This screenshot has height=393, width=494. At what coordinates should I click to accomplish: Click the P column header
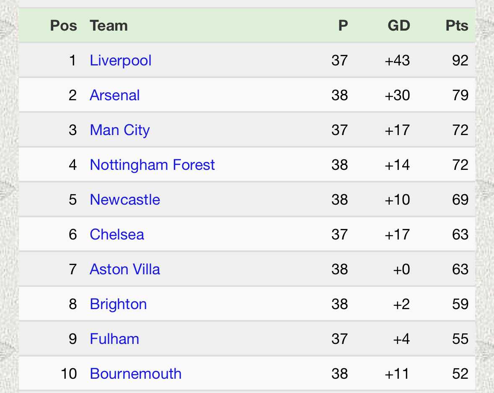[x=343, y=26]
